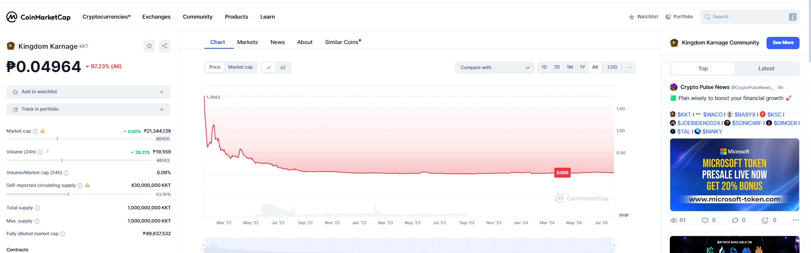Open the About tab
Viewport: 811px width, 253px height.
(305, 42)
